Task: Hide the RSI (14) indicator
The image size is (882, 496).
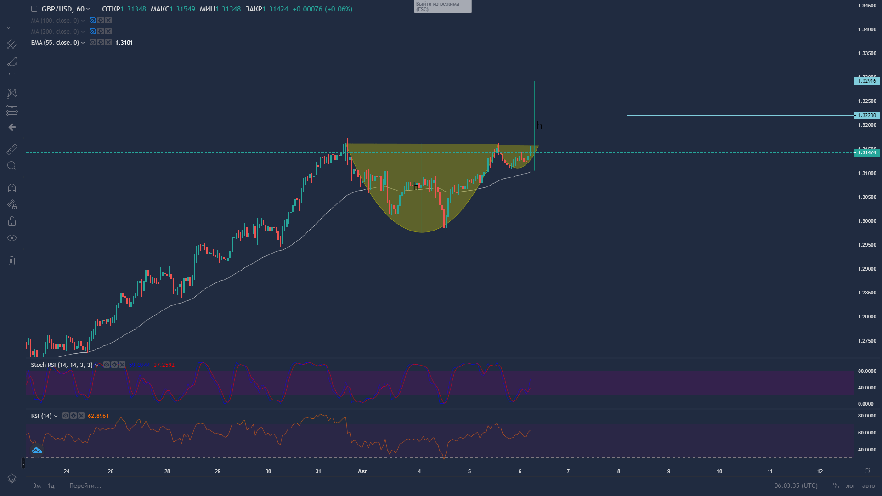Action: click(x=66, y=416)
